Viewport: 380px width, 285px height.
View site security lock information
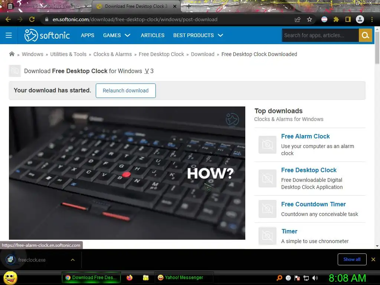(46, 19)
